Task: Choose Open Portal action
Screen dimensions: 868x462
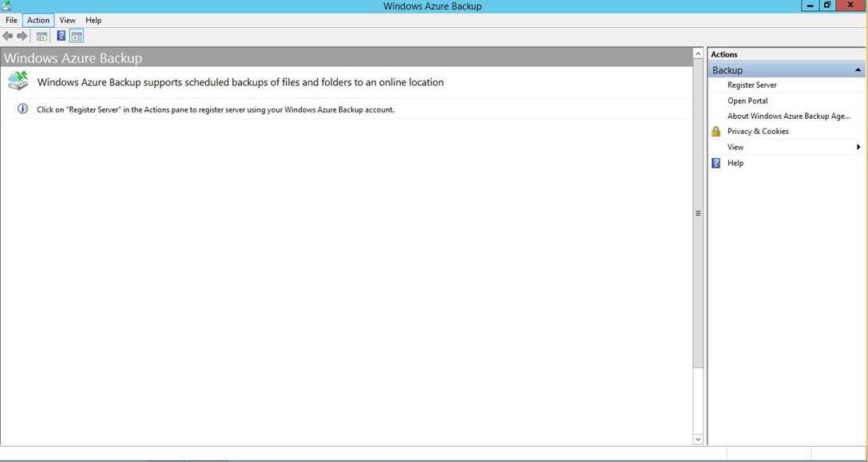Action: click(747, 101)
